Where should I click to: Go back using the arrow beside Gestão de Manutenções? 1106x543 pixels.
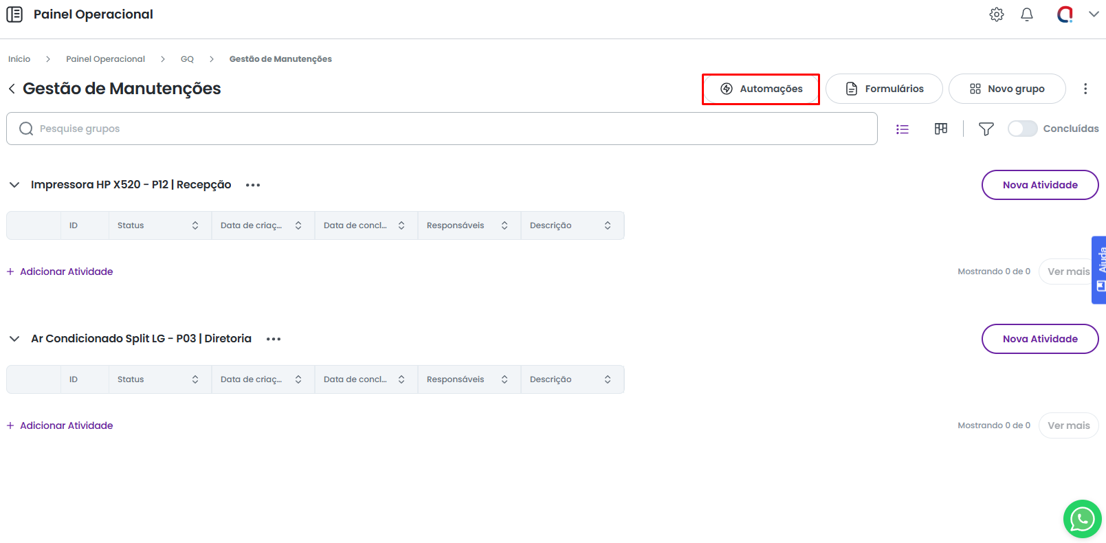(12, 89)
